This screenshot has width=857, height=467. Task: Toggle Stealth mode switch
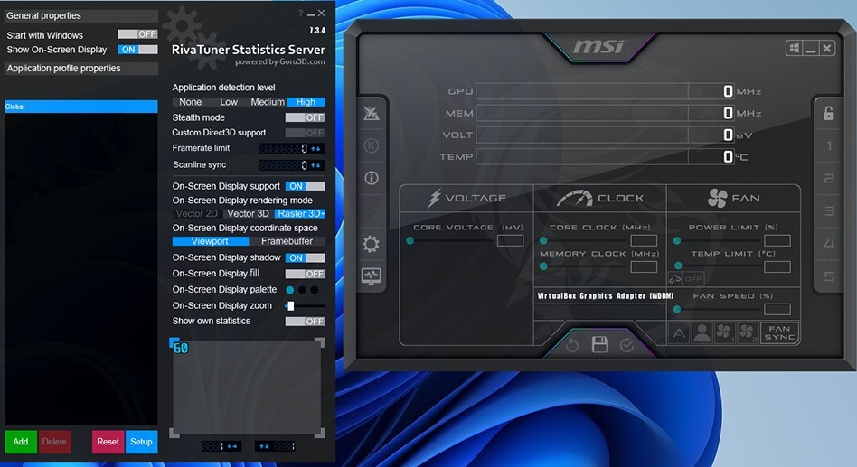(305, 117)
